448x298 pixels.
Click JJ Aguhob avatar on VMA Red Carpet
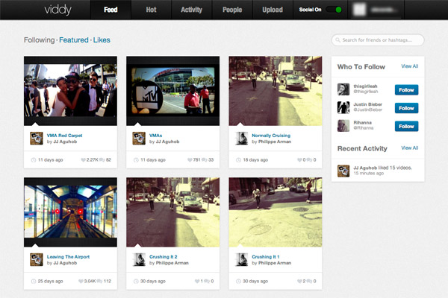coord(36,139)
